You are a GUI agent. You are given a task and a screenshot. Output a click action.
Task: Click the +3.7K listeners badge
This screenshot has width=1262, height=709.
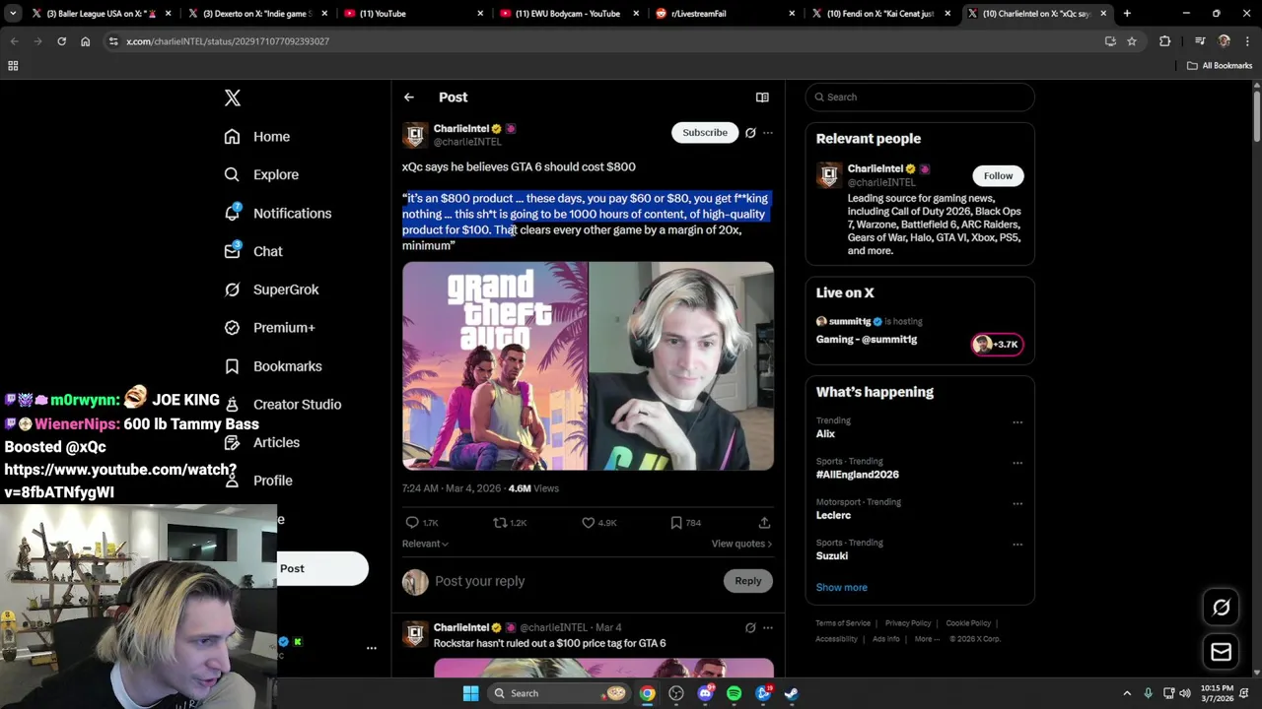click(997, 344)
